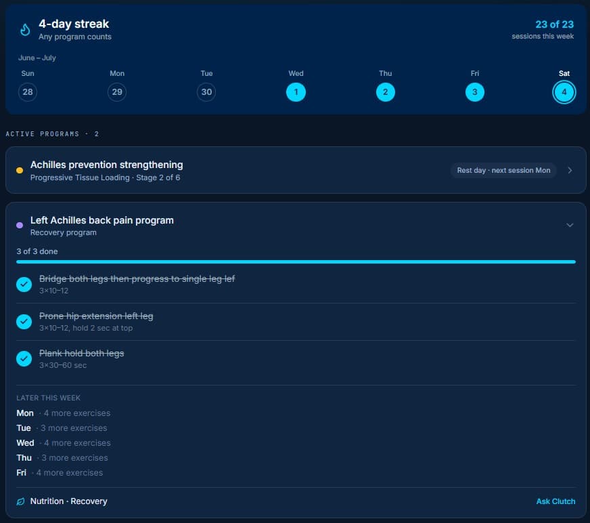Viewport: 590px width, 523px height.
Task: Select Monday 29 in week calendar
Action: click(117, 92)
